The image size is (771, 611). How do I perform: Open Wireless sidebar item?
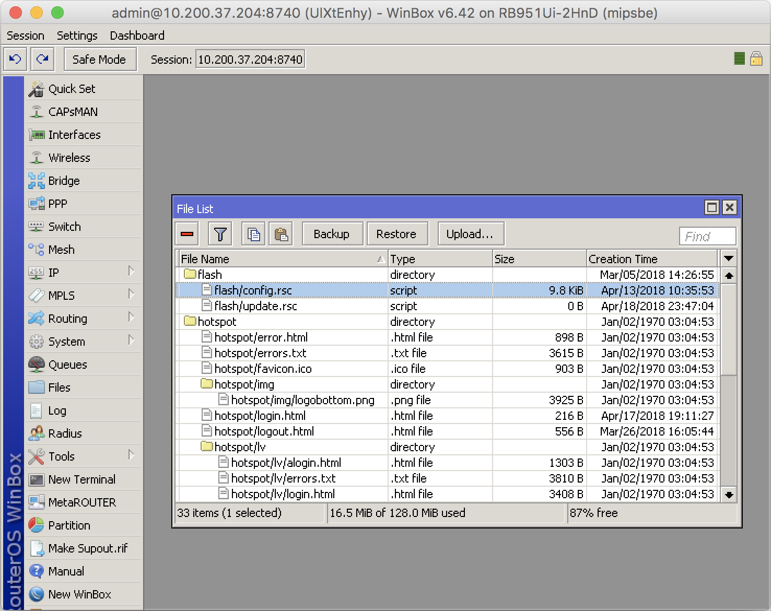pos(84,158)
